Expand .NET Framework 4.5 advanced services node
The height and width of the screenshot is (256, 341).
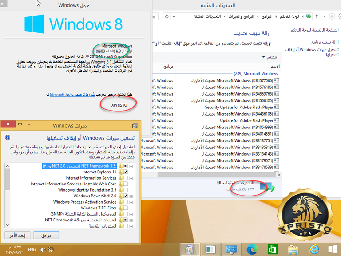pyautogui.click(x=131, y=220)
